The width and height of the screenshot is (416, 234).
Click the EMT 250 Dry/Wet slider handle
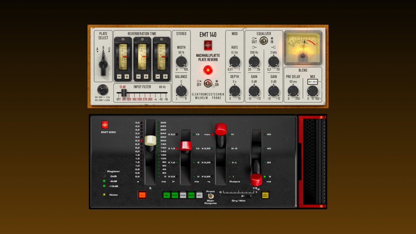click(x=247, y=196)
